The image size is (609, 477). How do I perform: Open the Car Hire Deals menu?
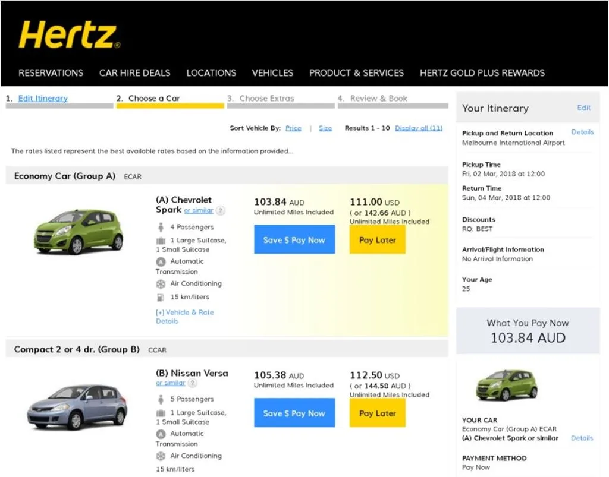(134, 73)
